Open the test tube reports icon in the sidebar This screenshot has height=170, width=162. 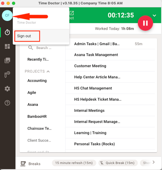(7, 74)
